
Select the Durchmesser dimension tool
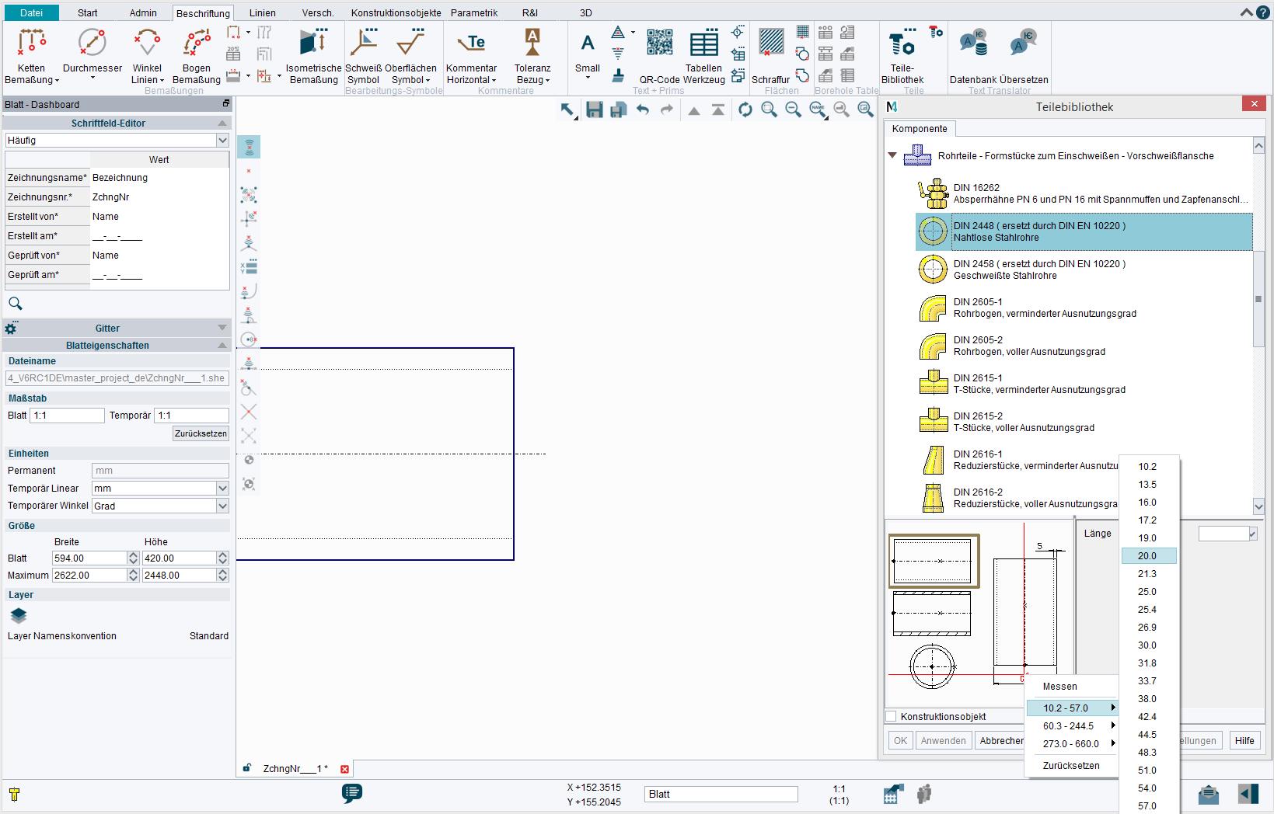pyautogui.click(x=92, y=43)
